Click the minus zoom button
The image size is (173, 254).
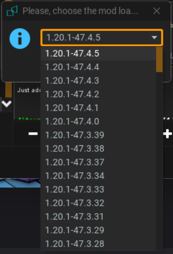pos(33,134)
